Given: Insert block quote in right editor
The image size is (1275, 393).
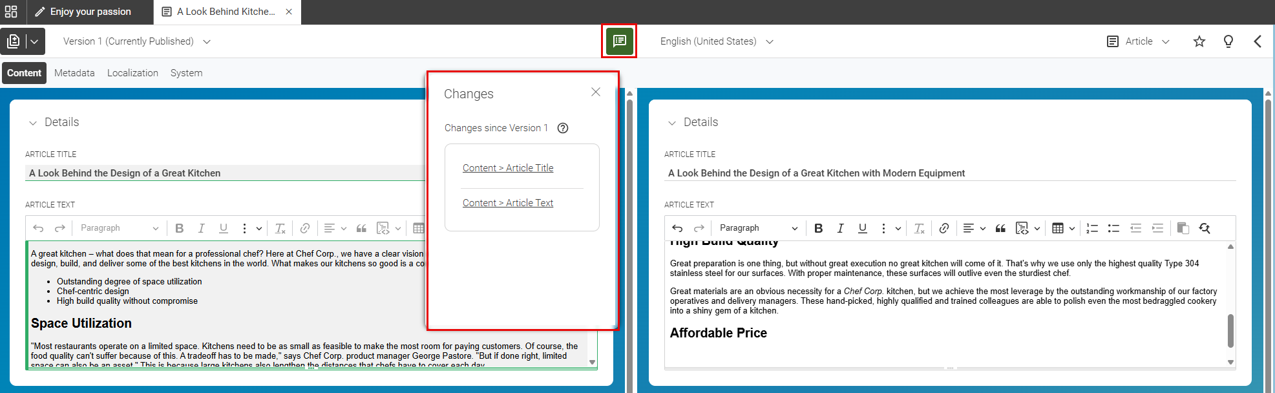Looking at the screenshot, I should coord(1000,228).
